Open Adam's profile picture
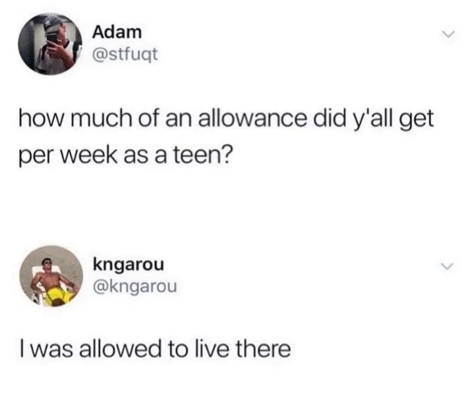This screenshot has height=418, width=470. coord(50,44)
